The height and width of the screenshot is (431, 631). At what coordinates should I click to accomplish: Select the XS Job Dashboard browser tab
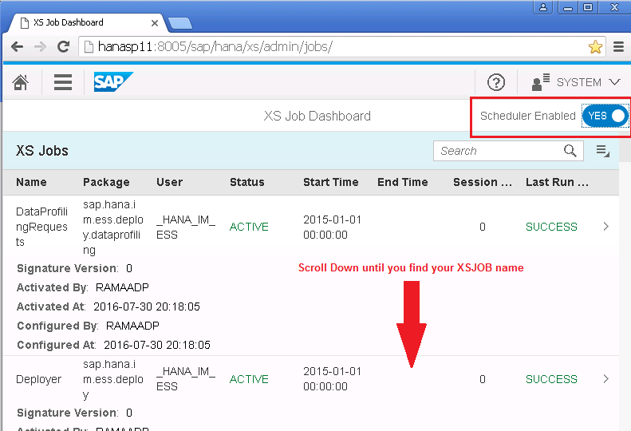(x=85, y=22)
